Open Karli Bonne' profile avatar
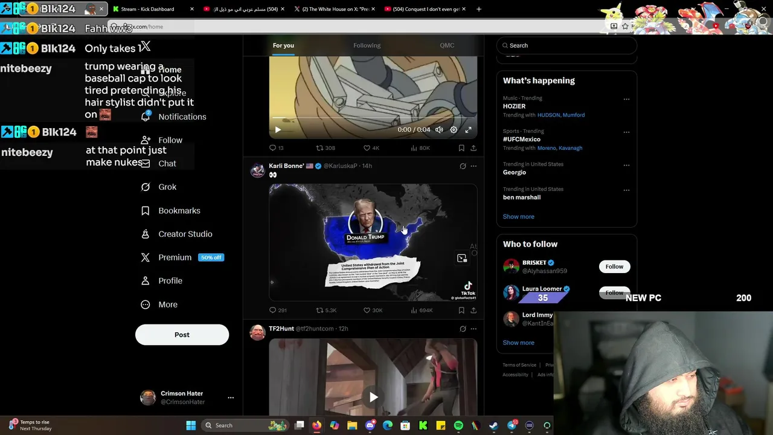 point(258,170)
